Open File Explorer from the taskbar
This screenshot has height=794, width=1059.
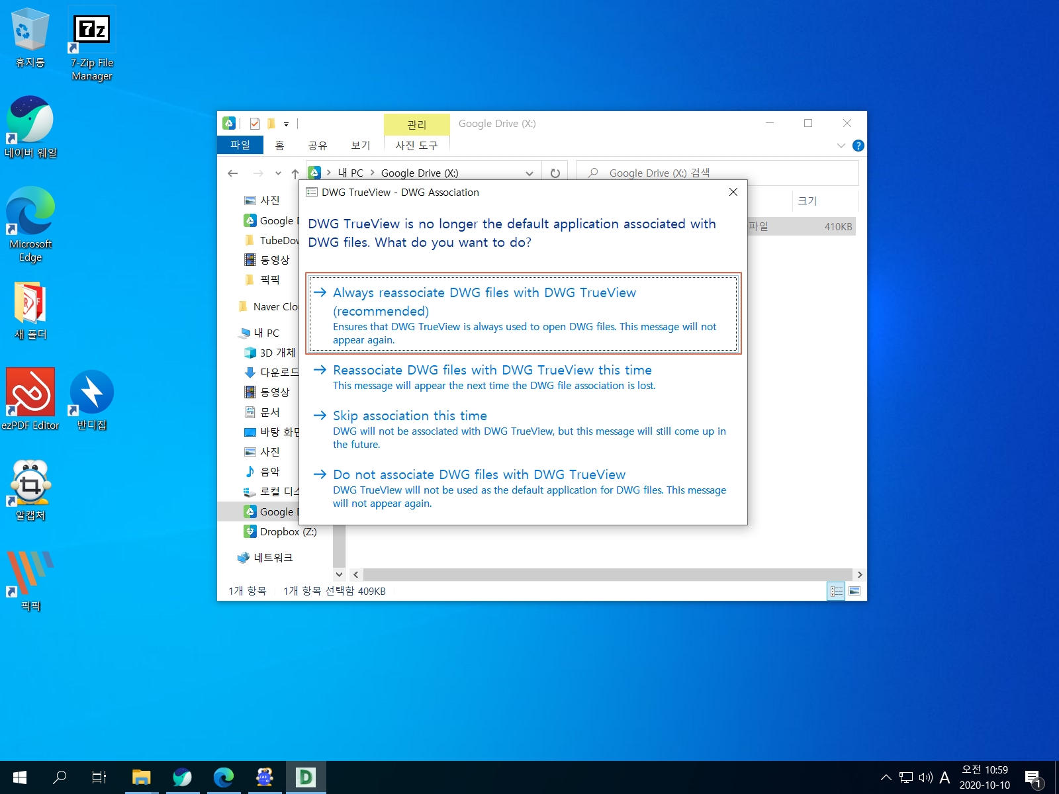pyautogui.click(x=142, y=777)
